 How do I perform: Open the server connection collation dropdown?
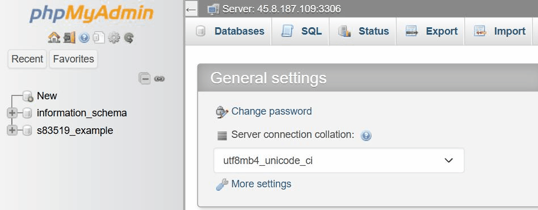click(x=339, y=161)
